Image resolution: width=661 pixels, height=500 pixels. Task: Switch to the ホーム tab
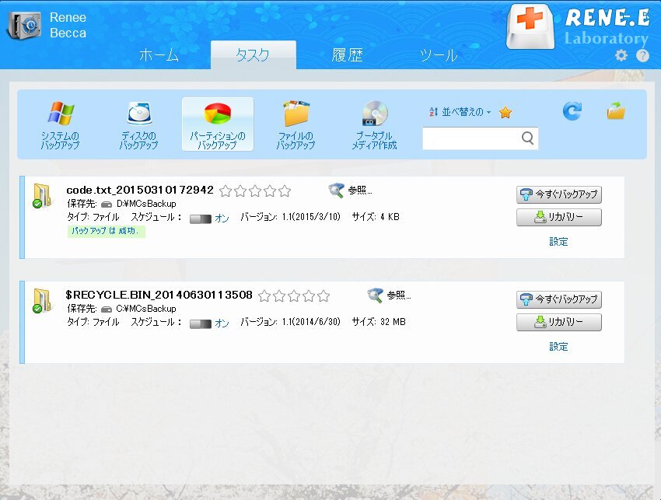[159, 54]
